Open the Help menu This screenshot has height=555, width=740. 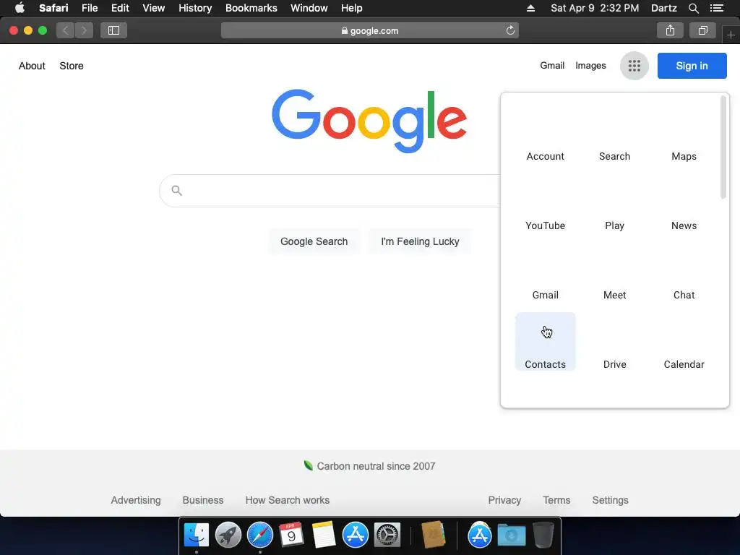(352, 8)
